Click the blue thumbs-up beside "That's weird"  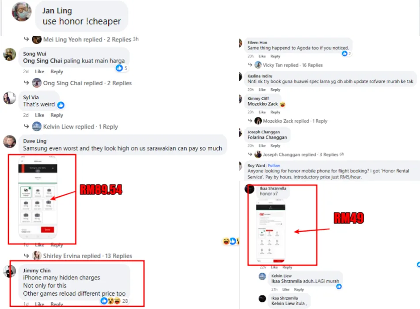[61, 105]
